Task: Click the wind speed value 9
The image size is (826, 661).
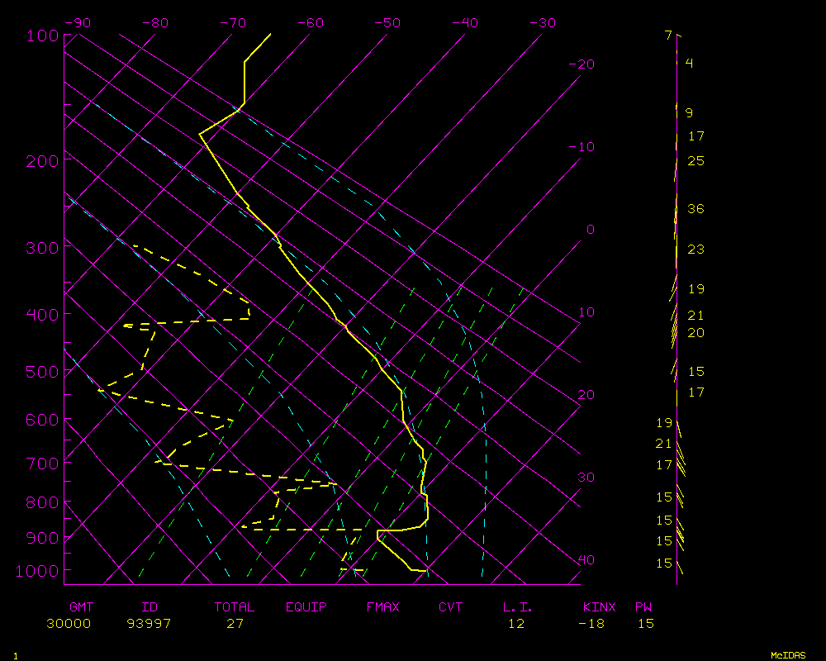Action: 689,113
